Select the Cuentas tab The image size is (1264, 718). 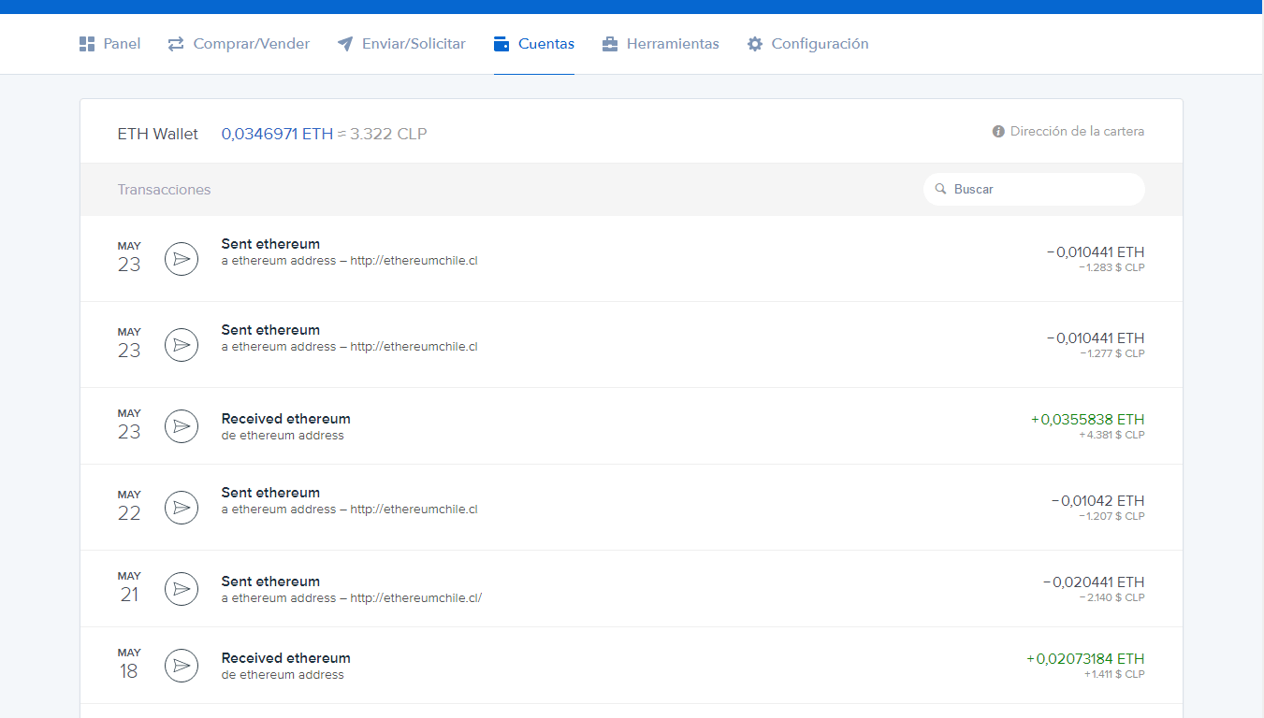534,44
